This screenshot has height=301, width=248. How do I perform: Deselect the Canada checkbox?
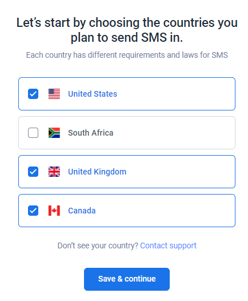(33, 211)
